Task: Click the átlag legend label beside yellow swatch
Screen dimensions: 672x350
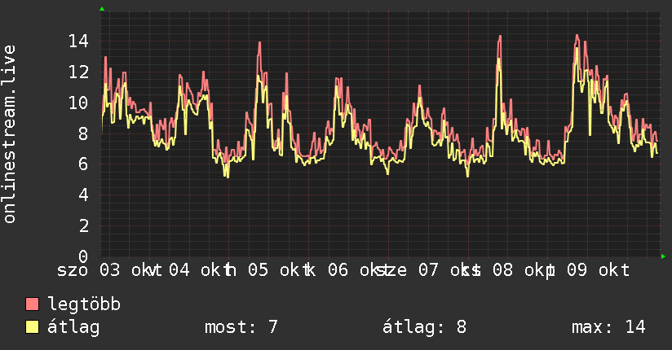Action: click(x=73, y=327)
